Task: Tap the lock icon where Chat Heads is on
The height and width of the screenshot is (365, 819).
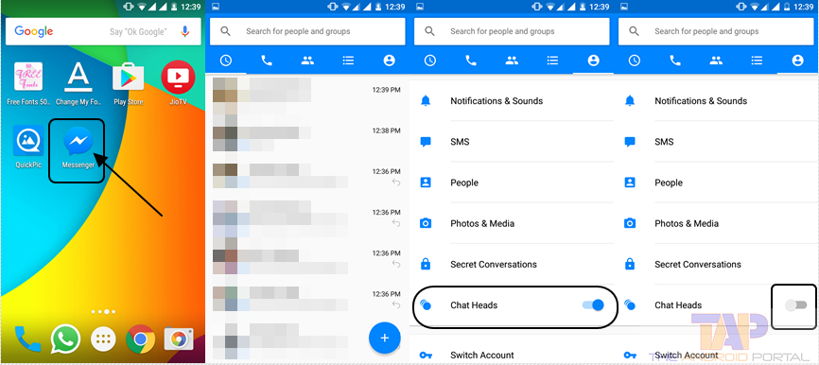Action: [x=426, y=264]
